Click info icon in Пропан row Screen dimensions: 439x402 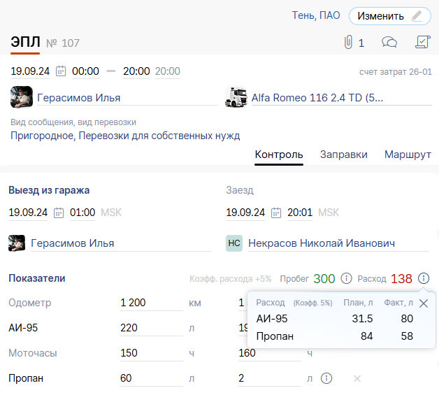pyautogui.click(x=326, y=378)
